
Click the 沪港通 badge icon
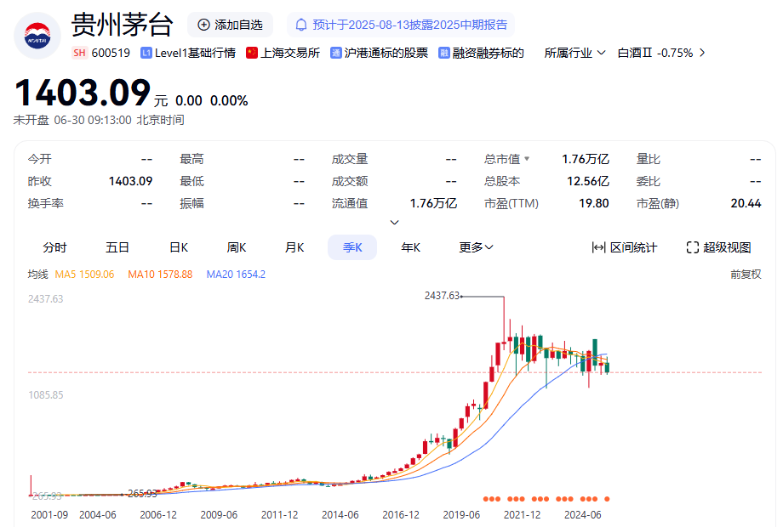335,53
